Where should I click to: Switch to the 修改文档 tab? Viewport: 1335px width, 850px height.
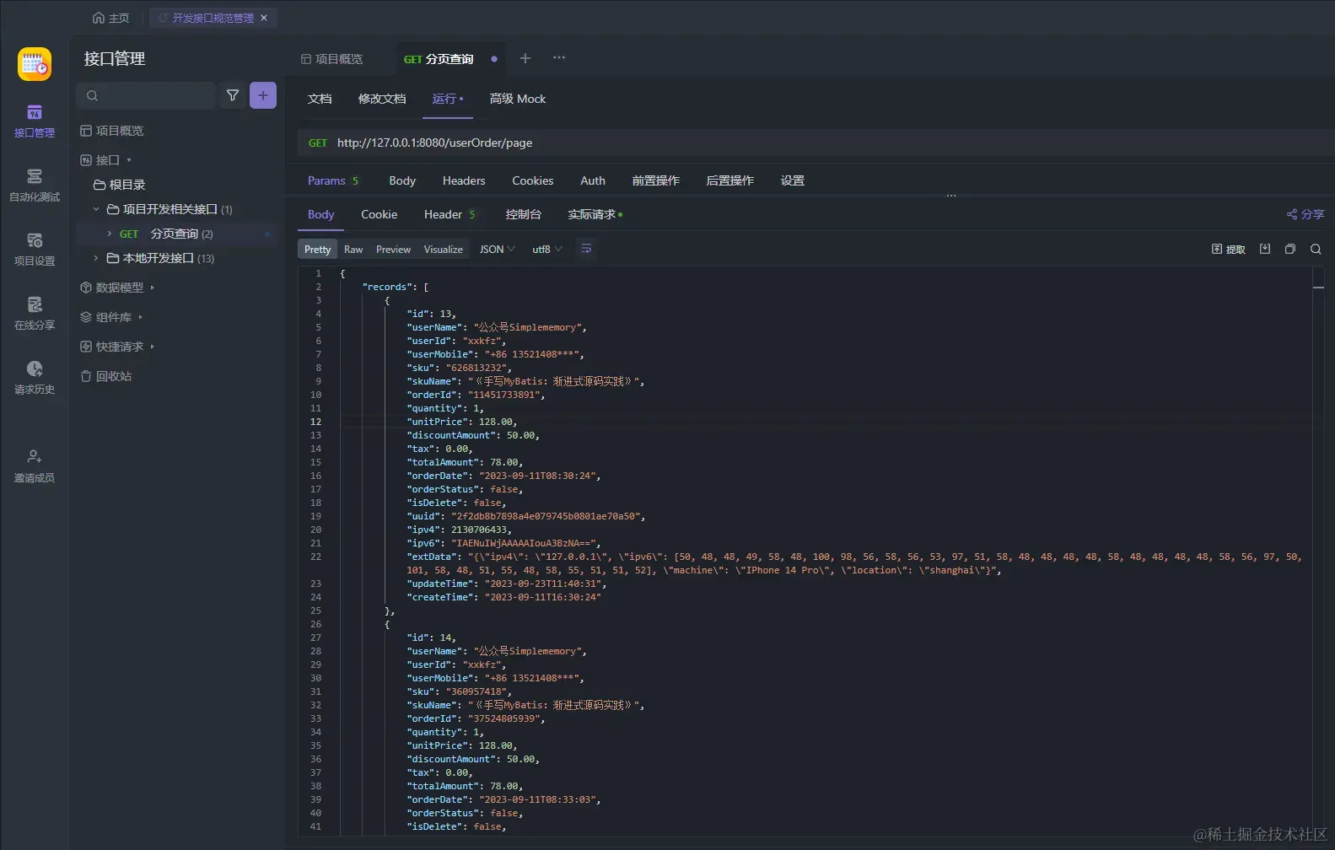[382, 99]
